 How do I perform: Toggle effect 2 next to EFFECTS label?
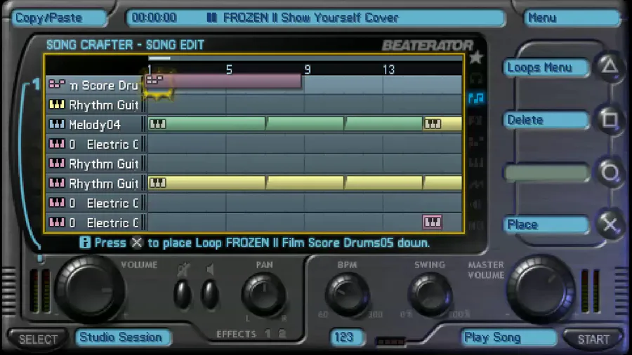click(282, 334)
